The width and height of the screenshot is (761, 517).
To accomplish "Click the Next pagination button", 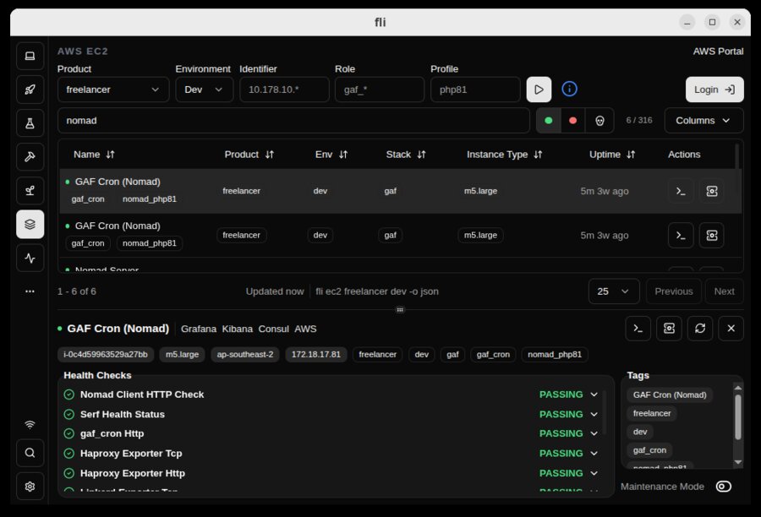I will click(x=724, y=291).
